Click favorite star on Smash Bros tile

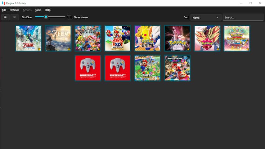point(99,49)
